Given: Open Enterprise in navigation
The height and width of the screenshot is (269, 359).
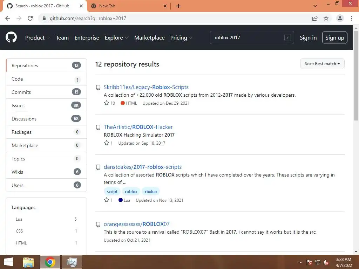Looking at the screenshot, I should (x=87, y=37).
